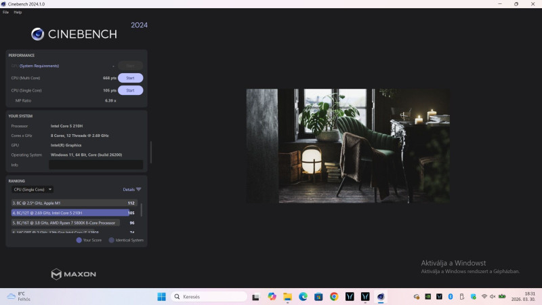542x305 pixels.
Task: Open Microsoft Edge from the taskbar
Action: coord(303,297)
